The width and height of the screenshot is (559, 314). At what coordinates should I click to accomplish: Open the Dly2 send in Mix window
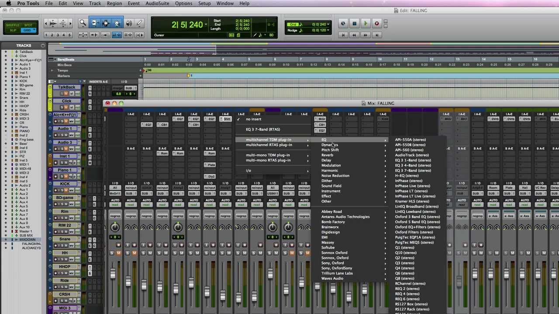[210, 176]
